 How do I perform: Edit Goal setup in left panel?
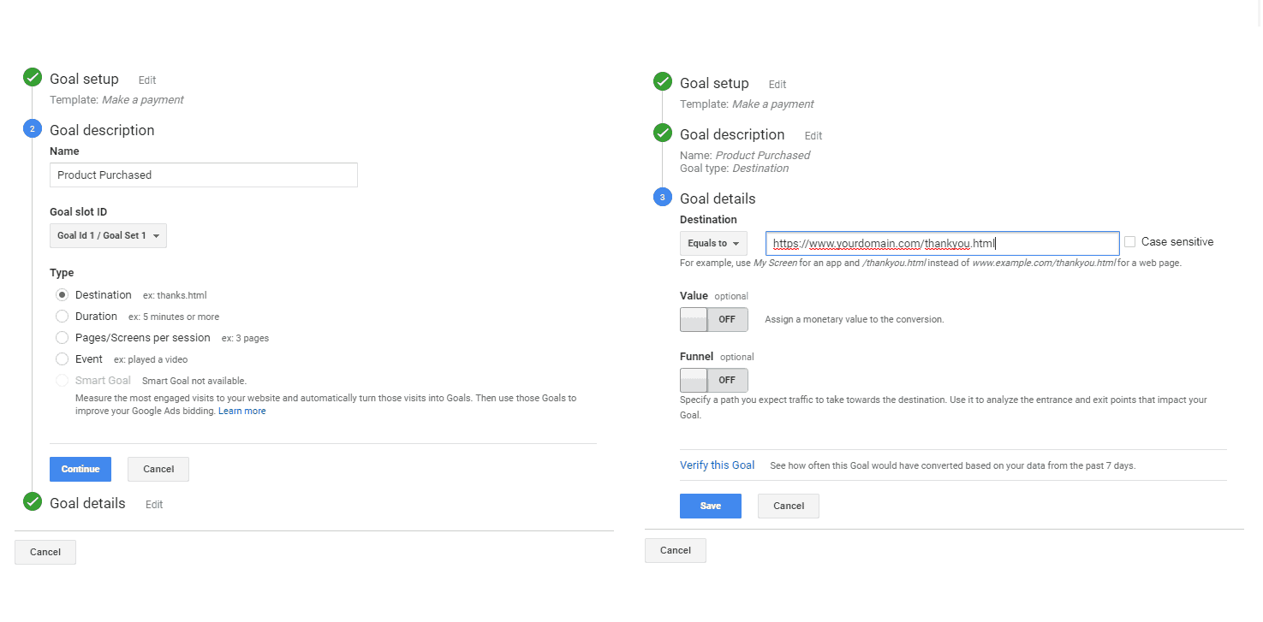click(x=147, y=80)
